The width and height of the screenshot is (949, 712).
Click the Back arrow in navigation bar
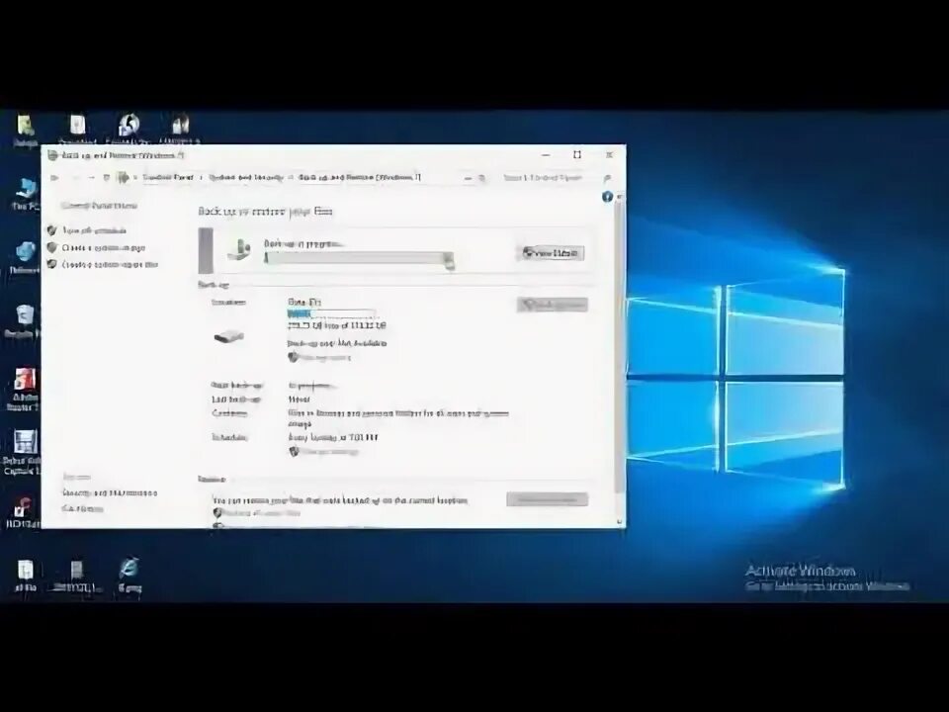(x=54, y=177)
